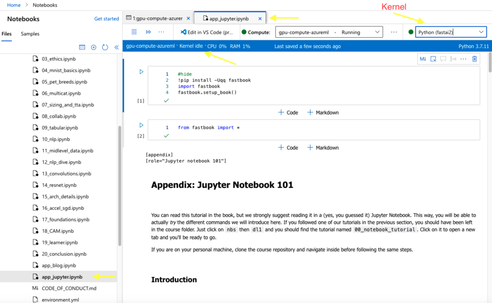Image resolution: width=492 pixels, height=303 pixels.
Task: Open the Compute instance dropdown
Action: (x=329, y=32)
